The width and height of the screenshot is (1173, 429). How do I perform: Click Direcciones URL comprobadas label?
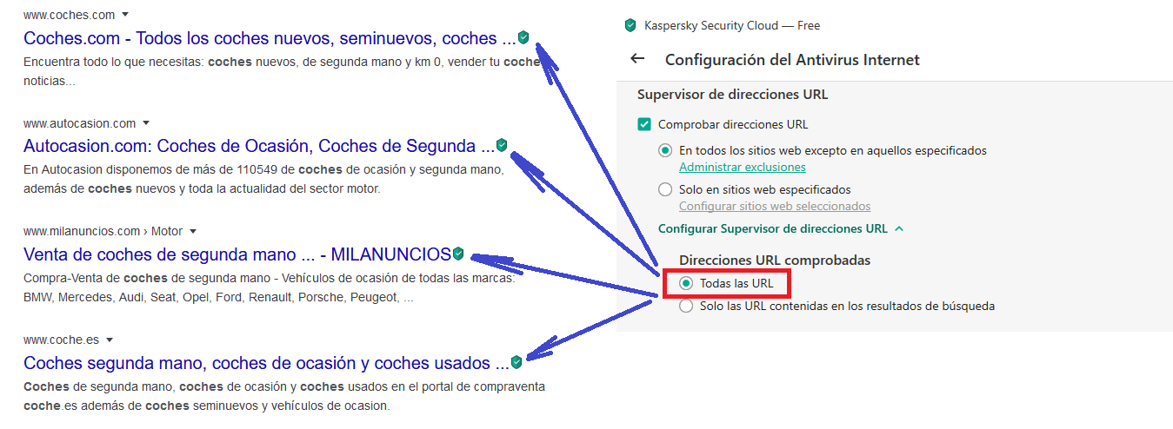click(775, 260)
